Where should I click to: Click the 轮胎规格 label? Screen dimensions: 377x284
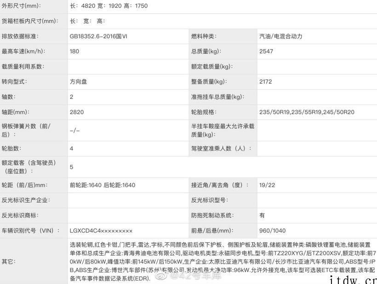(x=204, y=112)
